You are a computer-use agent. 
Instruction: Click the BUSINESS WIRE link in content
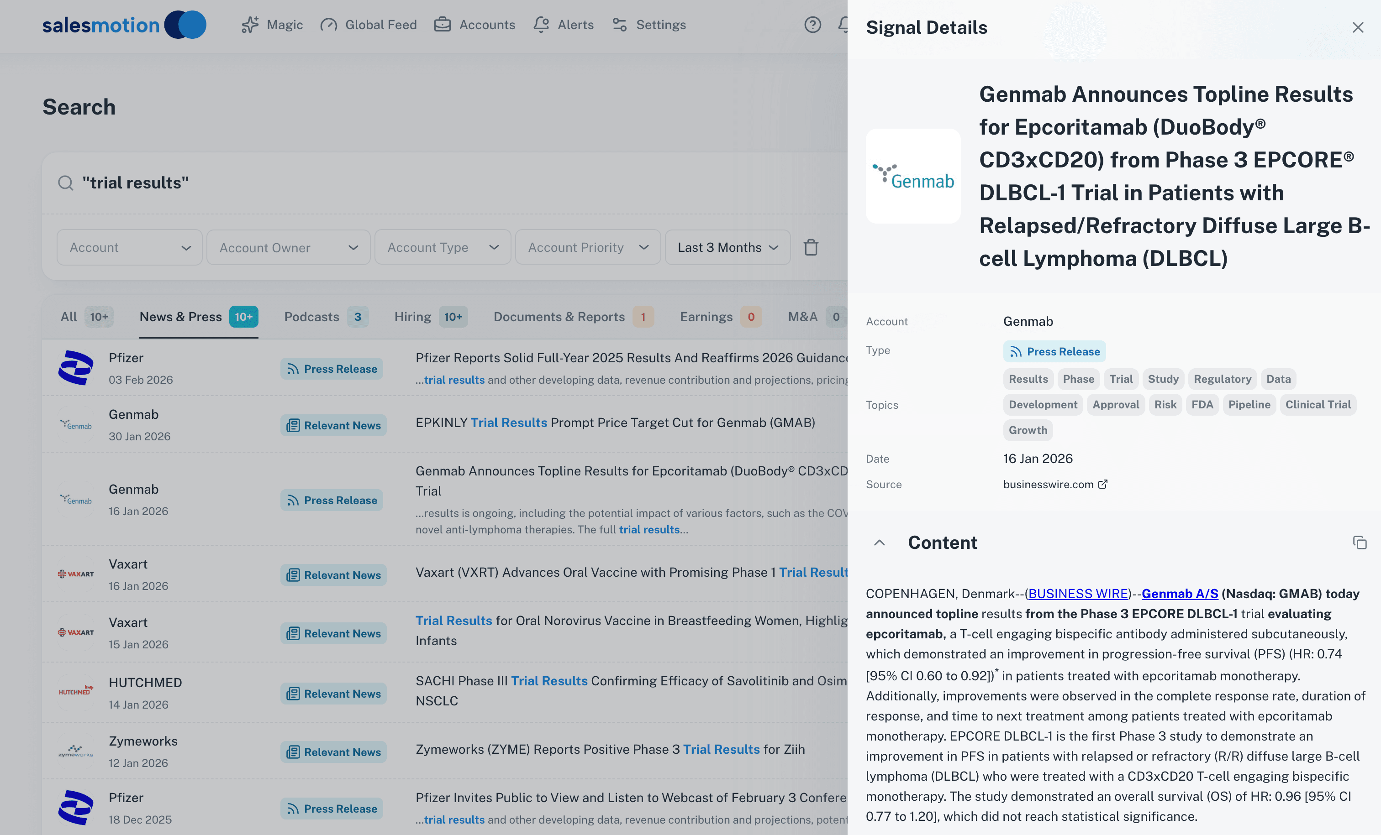tap(1078, 593)
